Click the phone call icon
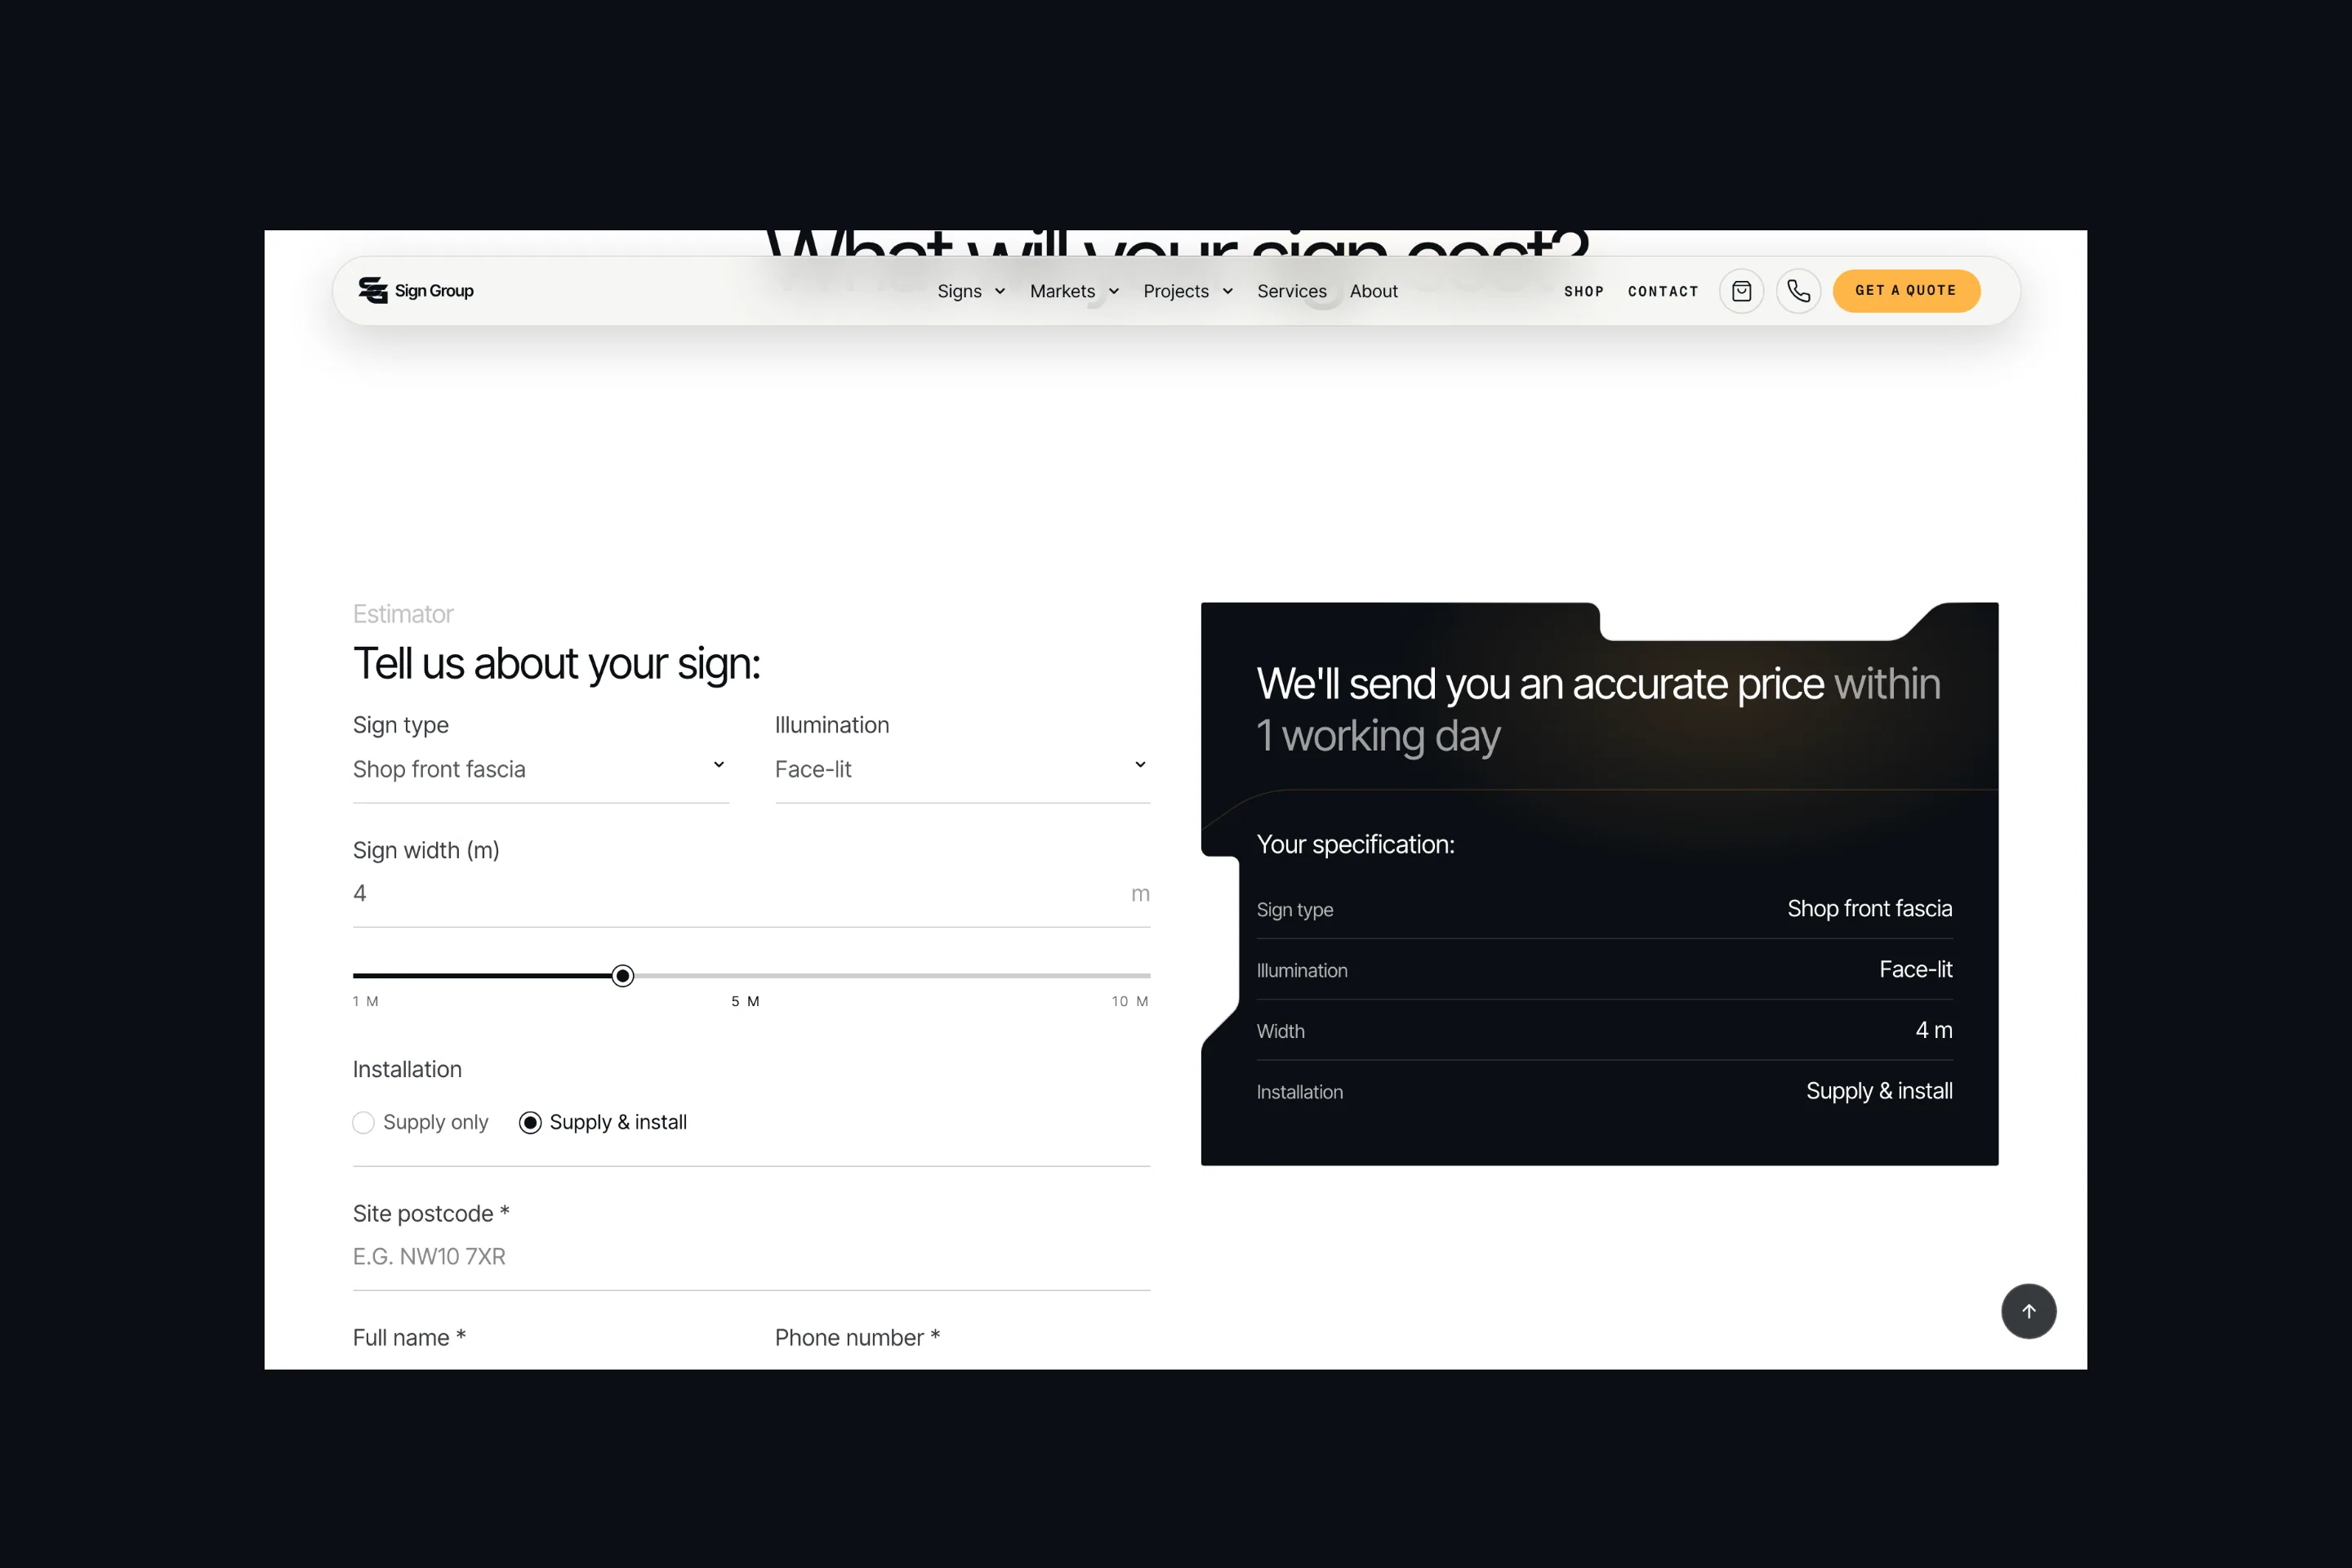The width and height of the screenshot is (2352, 1568). click(1798, 291)
